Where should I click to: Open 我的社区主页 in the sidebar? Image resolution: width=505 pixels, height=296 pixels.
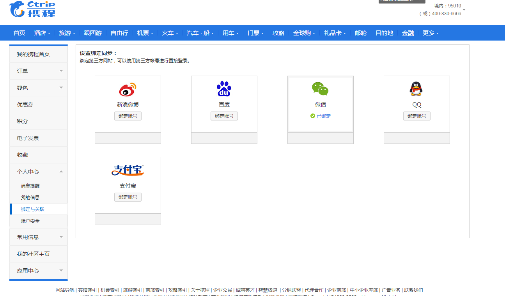click(39, 254)
